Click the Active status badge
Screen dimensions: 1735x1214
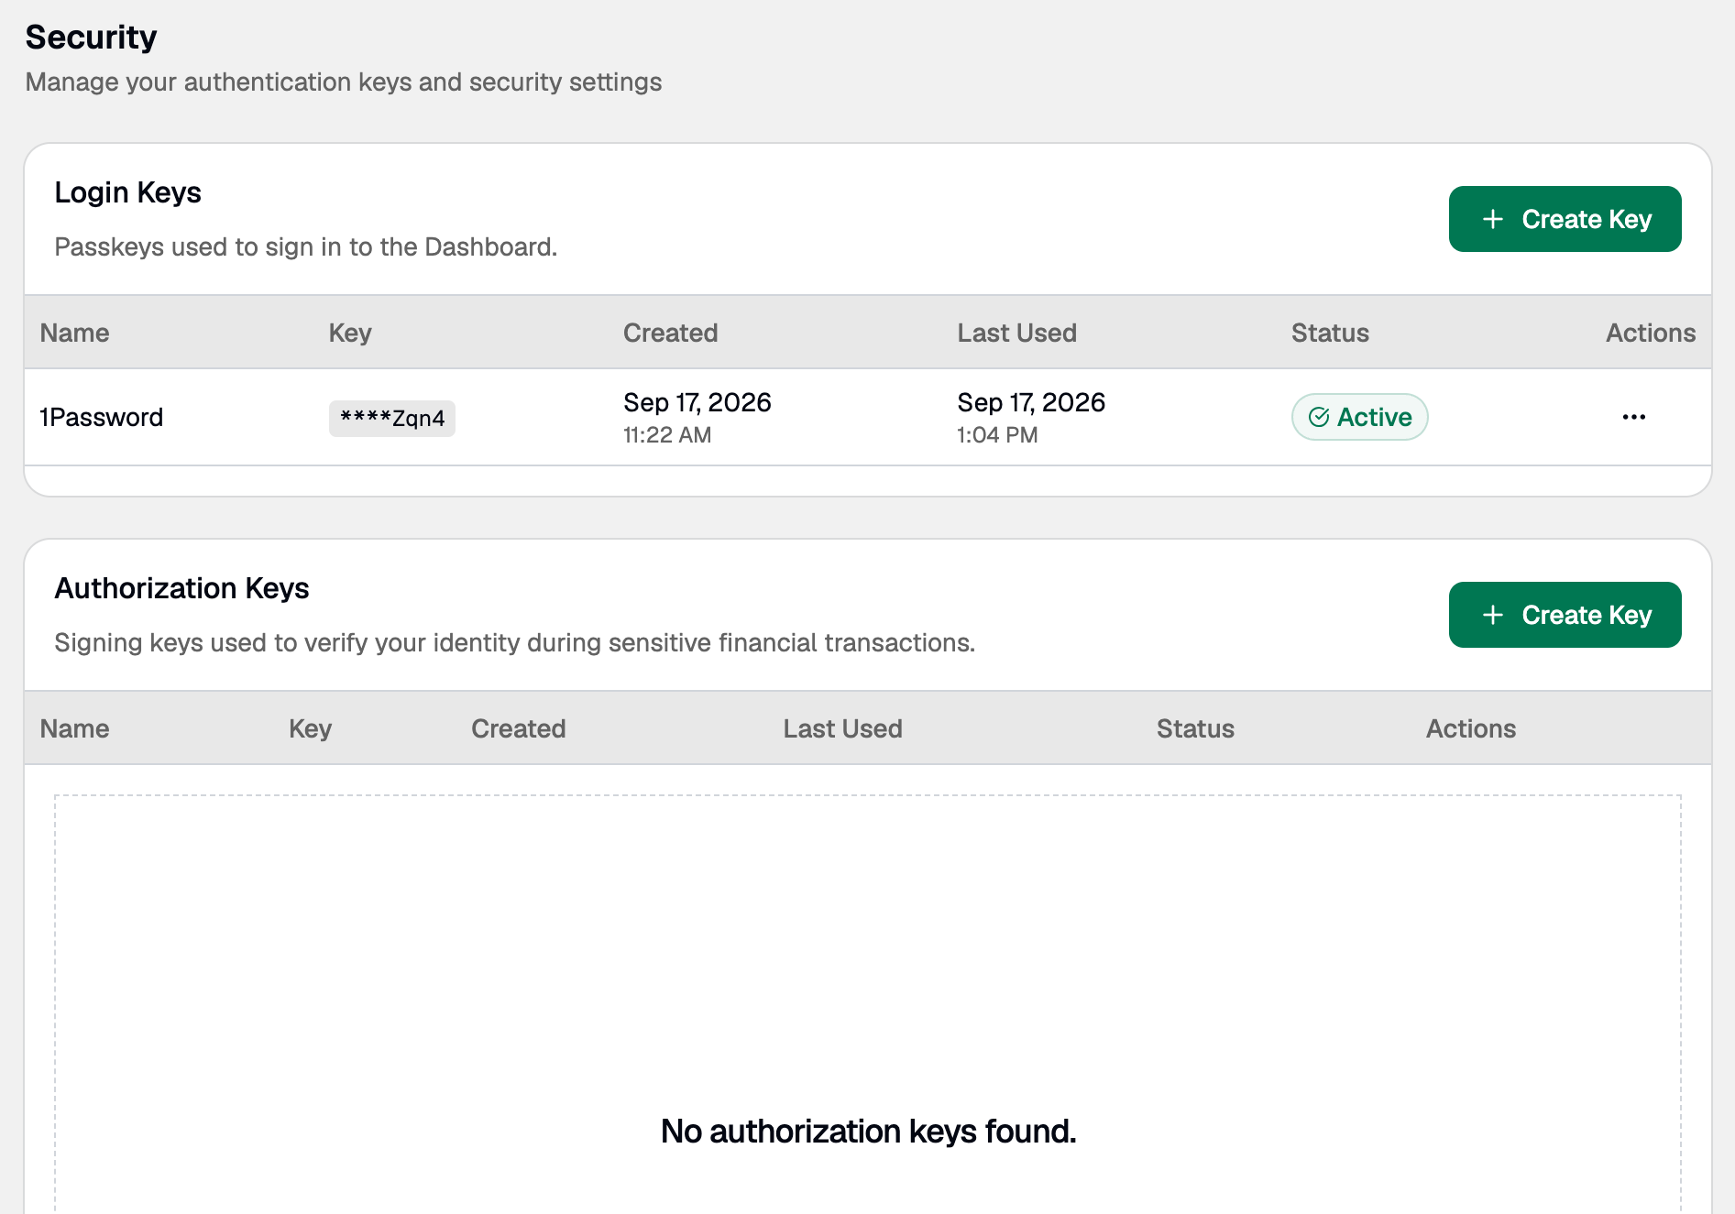pos(1359,417)
